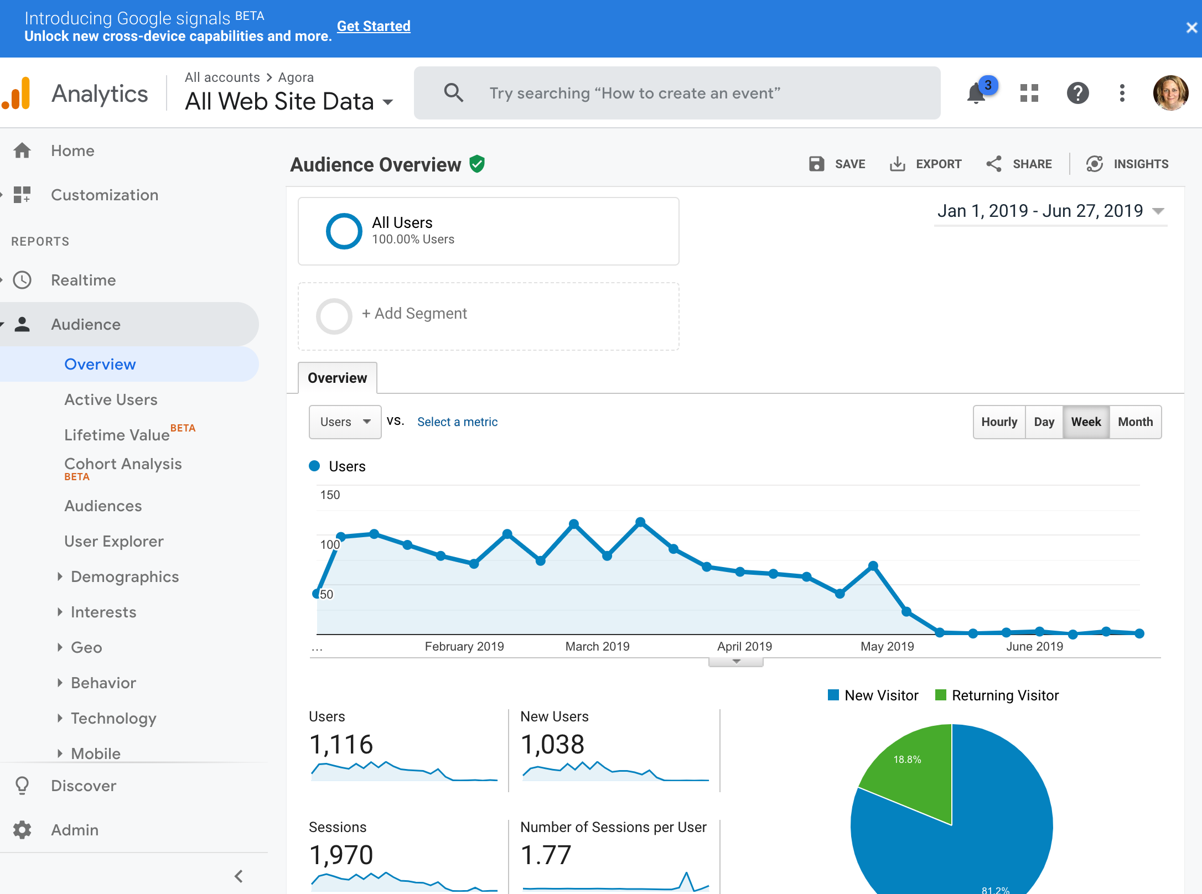
Task: Click the user profile avatar
Action: pyautogui.click(x=1170, y=93)
